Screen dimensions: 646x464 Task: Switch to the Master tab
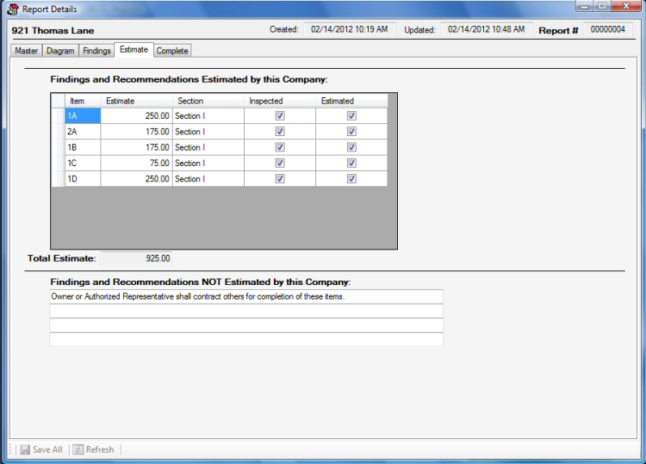27,51
